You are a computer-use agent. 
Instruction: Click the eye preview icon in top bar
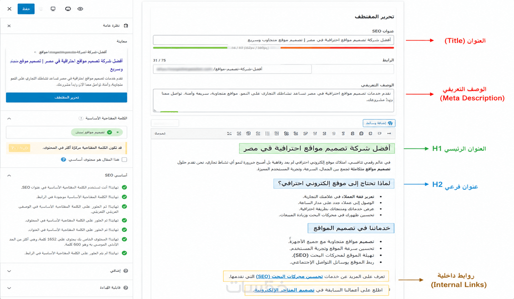coord(80,9)
